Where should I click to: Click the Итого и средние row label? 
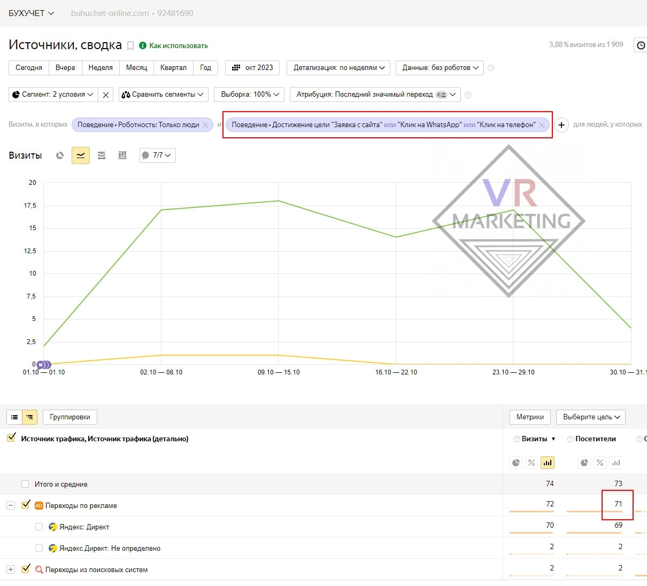tap(61, 485)
